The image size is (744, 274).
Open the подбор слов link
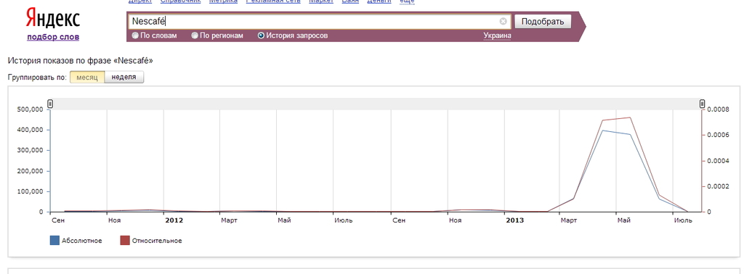[53, 37]
